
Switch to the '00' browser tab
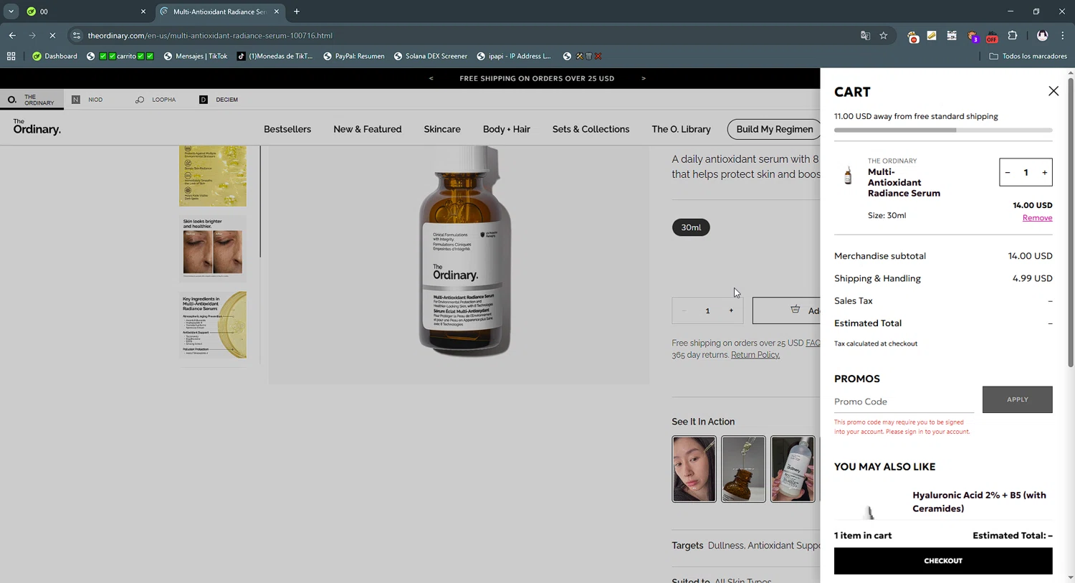(x=85, y=11)
